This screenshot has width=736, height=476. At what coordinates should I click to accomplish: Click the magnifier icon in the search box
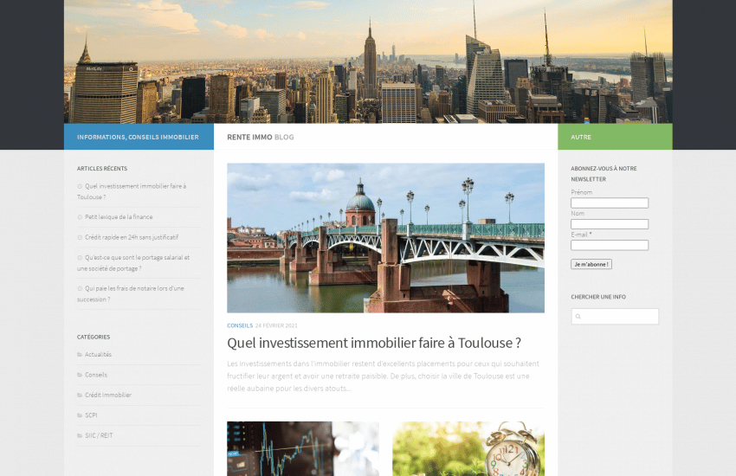click(578, 317)
